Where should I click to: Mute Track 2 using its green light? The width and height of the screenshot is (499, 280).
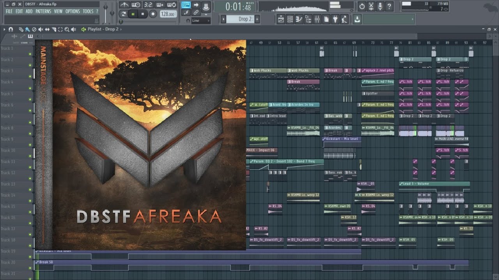[30, 65]
